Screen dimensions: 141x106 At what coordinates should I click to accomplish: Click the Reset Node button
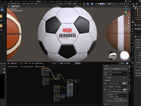click(x=115, y=69)
